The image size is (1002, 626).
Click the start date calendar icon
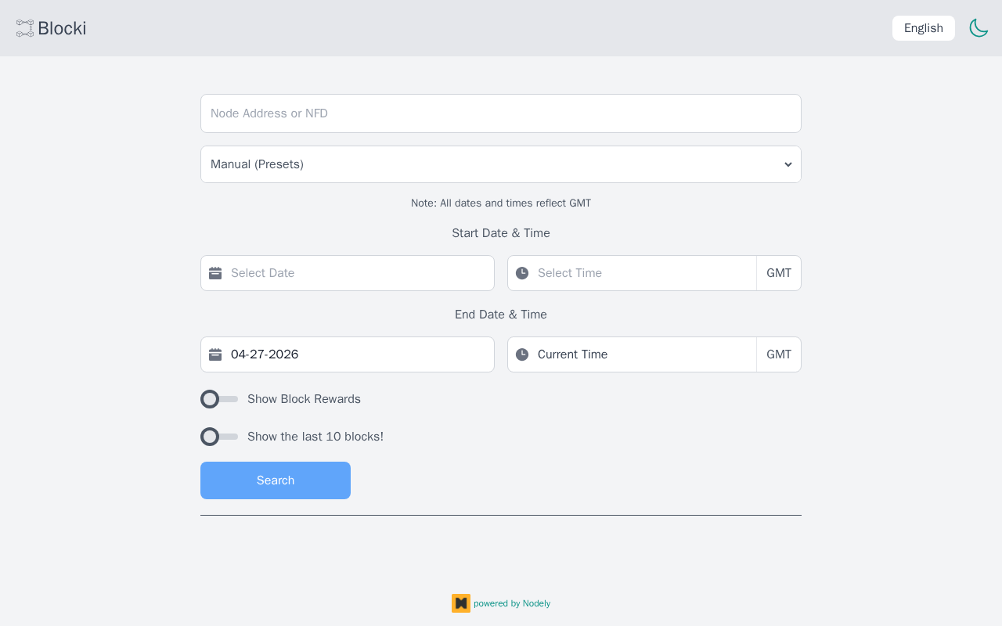pos(215,273)
